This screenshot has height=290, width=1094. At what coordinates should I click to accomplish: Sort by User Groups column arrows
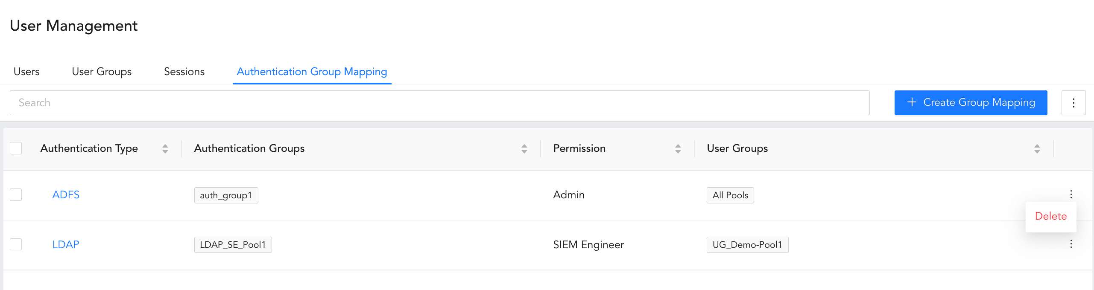1037,148
